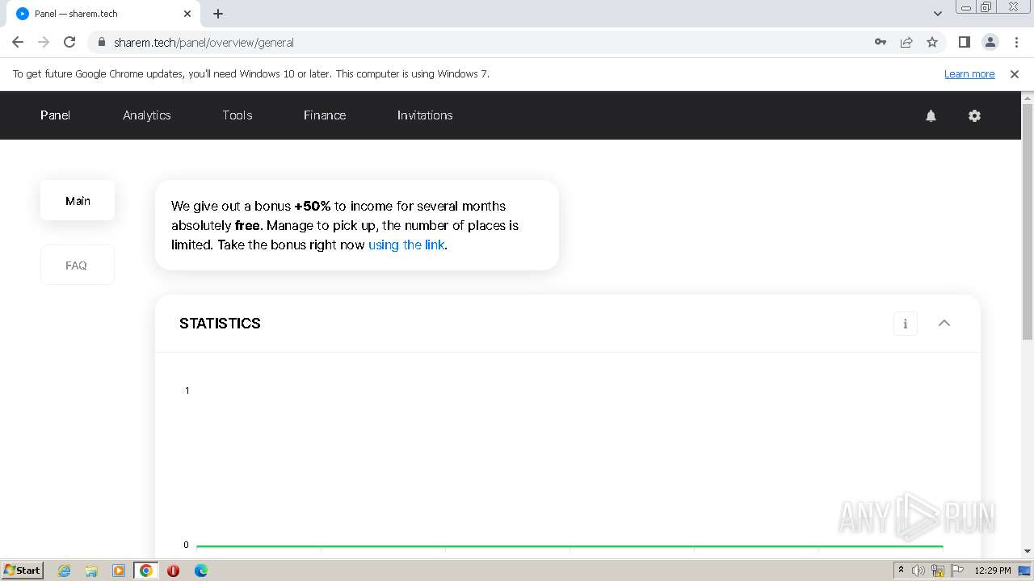Open Opera browser from taskbar

174,571
